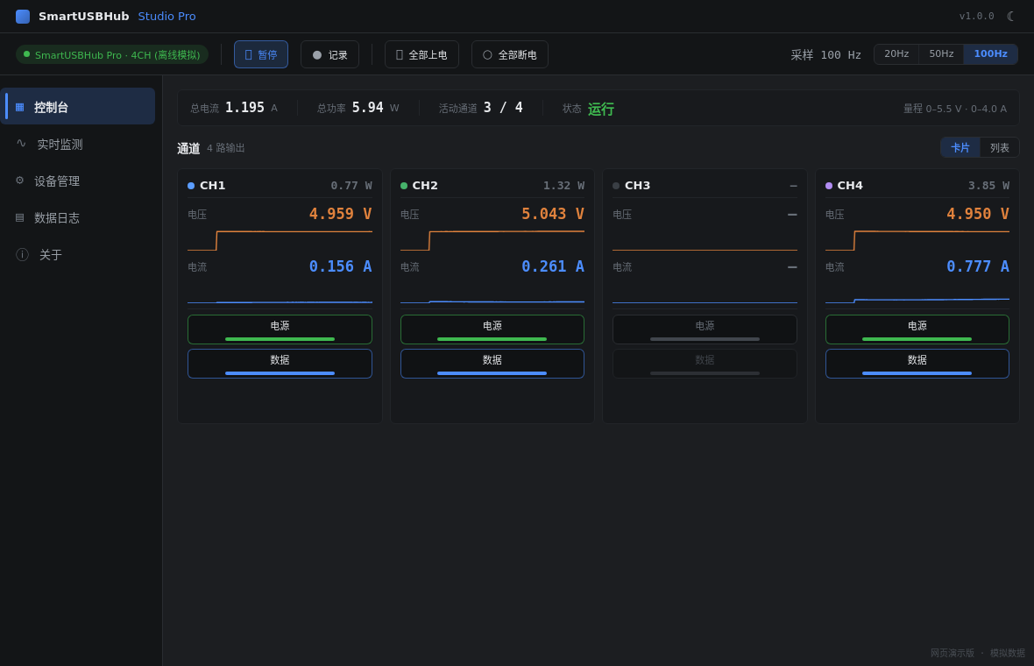Viewport: 1034px width, 666px height.
Task: Click CH1 voltage sparkline chart
Action: tap(280, 240)
